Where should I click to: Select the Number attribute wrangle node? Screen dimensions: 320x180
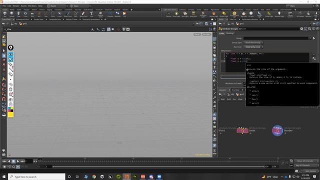[x=277, y=130]
